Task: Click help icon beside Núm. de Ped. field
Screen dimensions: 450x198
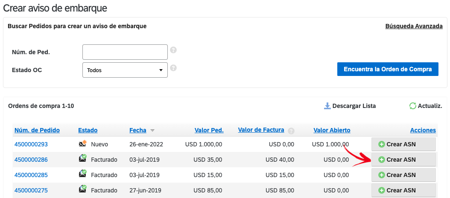Action: pyautogui.click(x=173, y=50)
